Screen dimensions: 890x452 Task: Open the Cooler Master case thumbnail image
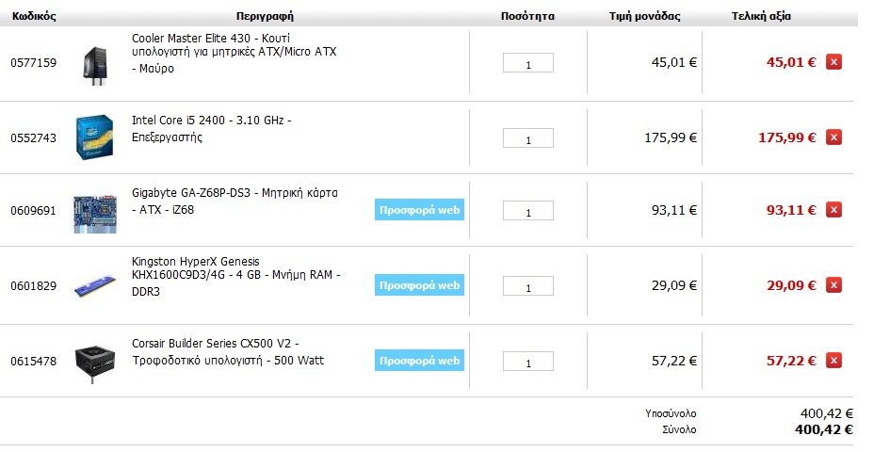(x=95, y=65)
